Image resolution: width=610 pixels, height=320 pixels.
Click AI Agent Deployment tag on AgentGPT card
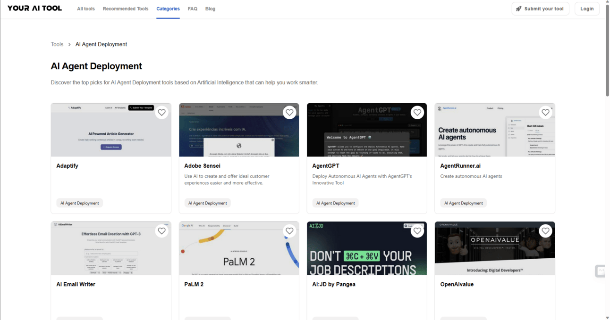(x=336, y=203)
